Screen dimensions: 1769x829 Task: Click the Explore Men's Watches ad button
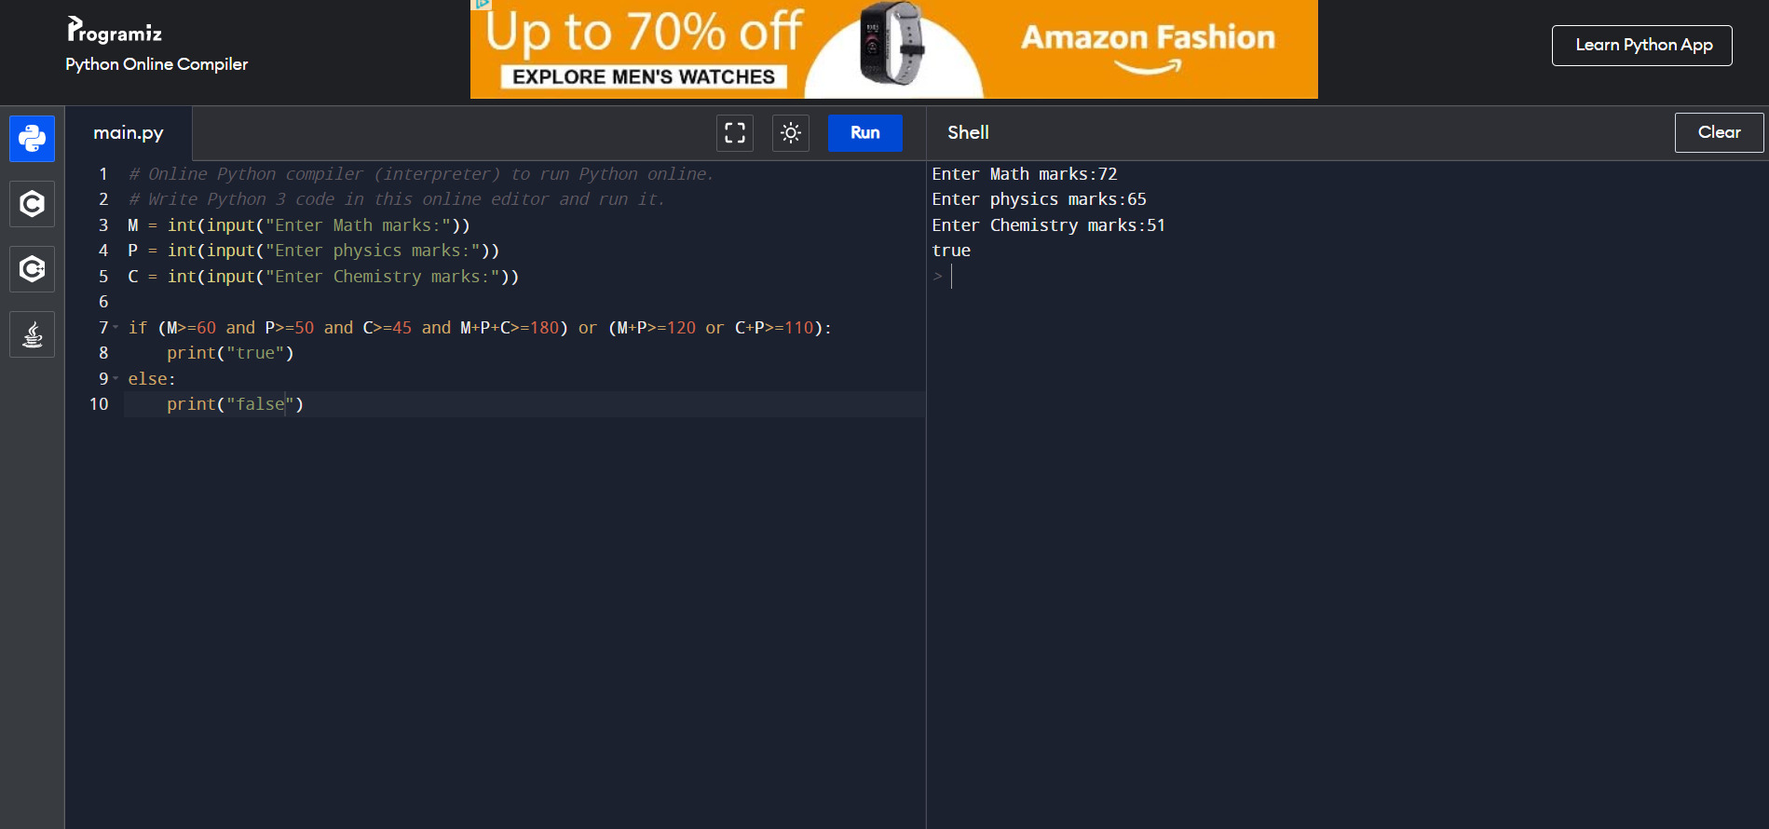click(x=644, y=77)
